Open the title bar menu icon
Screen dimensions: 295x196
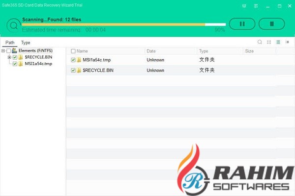point(256,6)
